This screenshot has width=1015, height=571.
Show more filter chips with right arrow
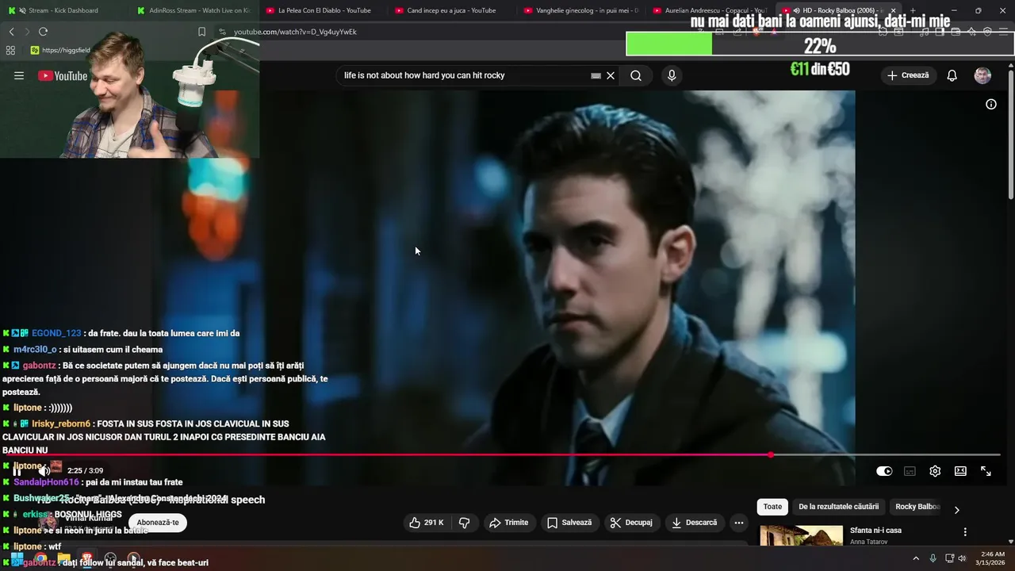tap(956, 510)
